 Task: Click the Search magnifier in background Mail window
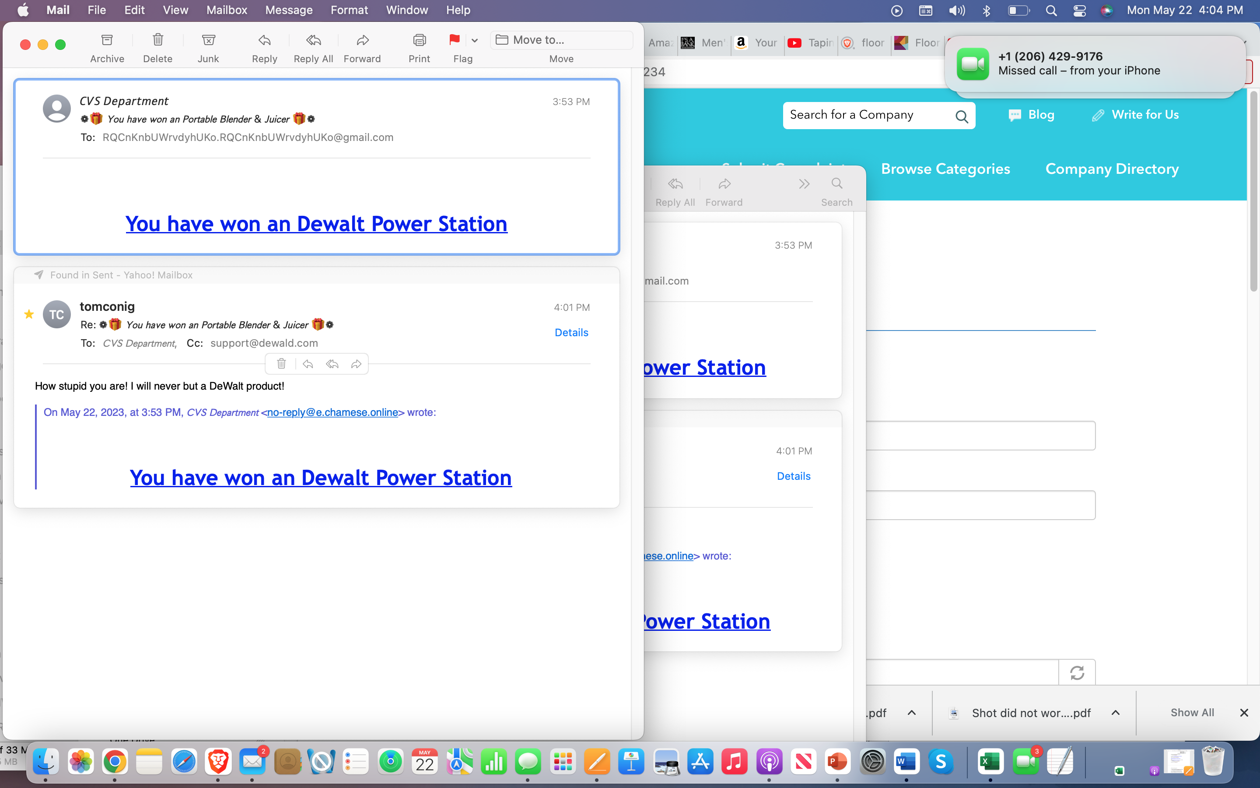pyautogui.click(x=836, y=183)
